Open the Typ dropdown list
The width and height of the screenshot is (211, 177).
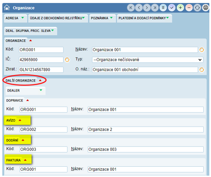pos(147,60)
